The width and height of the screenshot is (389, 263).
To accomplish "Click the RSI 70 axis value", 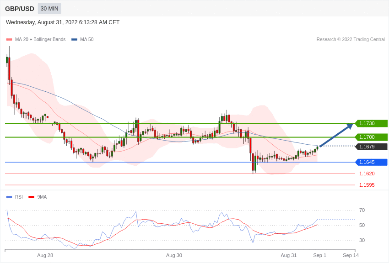I will point(362,210).
